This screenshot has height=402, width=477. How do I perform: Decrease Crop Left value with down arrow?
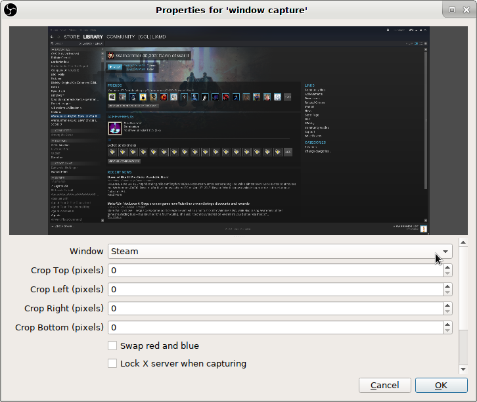[x=447, y=292]
